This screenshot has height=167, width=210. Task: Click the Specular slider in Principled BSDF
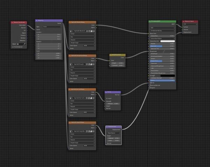162,46
